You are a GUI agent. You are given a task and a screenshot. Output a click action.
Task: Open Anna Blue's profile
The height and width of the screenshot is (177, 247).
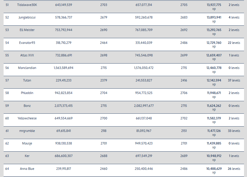click(x=27, y=169)
